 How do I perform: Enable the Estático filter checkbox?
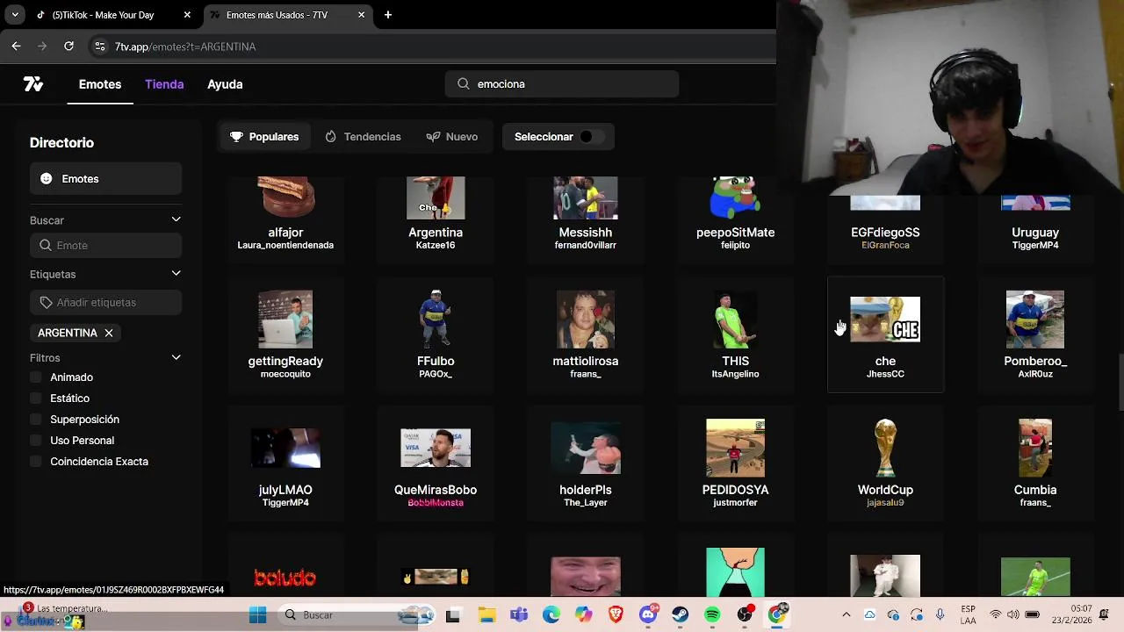click(36, 399)
